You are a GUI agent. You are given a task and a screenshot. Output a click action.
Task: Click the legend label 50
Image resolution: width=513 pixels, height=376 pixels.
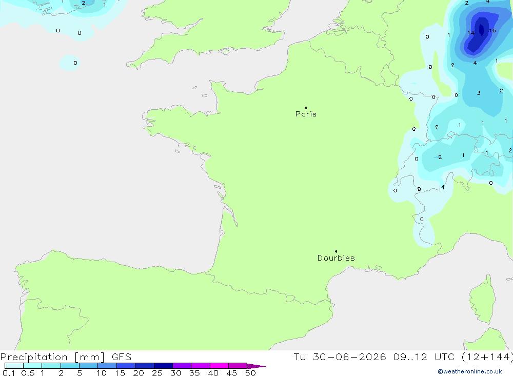pyautogui.click(x=250, y=373)
